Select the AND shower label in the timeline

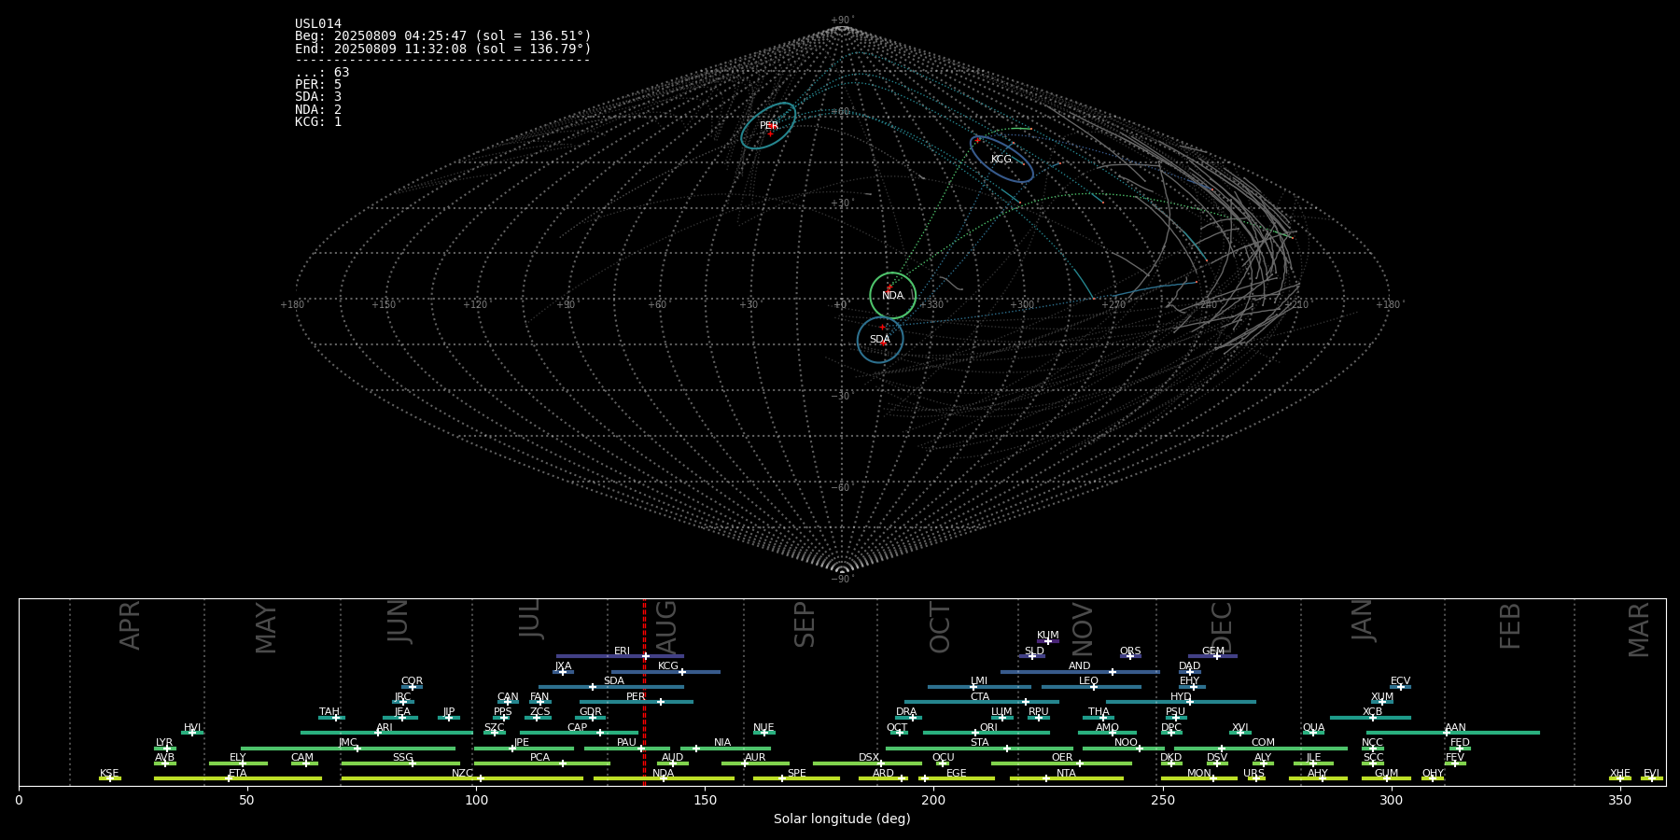[x=1079, y=666]
